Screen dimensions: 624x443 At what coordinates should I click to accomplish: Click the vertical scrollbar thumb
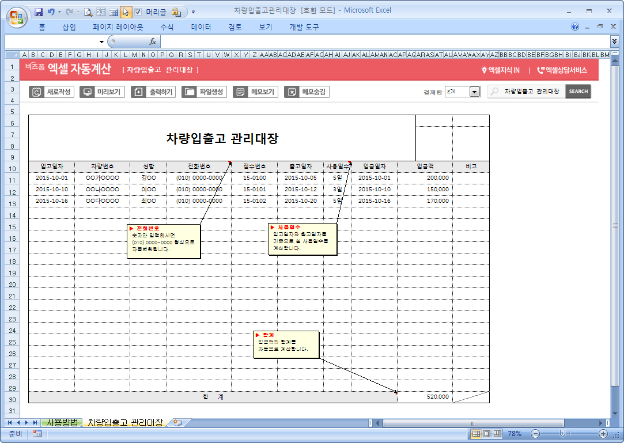pos(615,225)
